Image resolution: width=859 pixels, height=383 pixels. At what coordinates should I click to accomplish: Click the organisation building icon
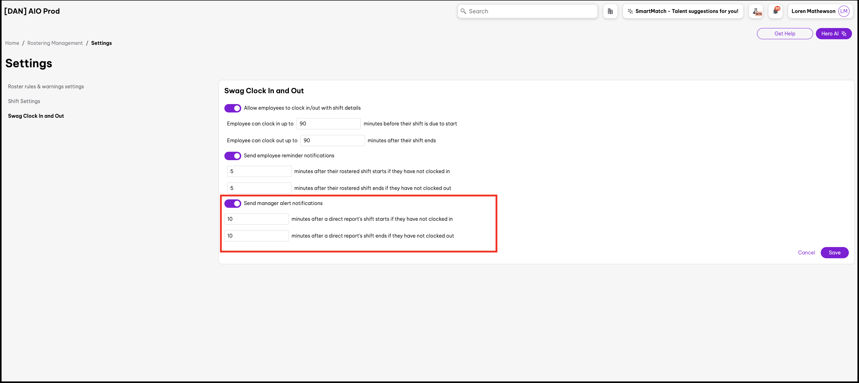[610, 11]
